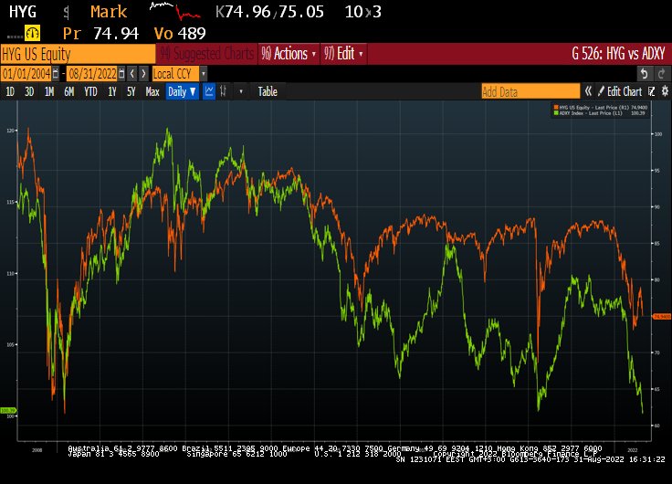Select the 1D range tab
Viewport: 672px width, 484px height.
(x=9, y=91)
